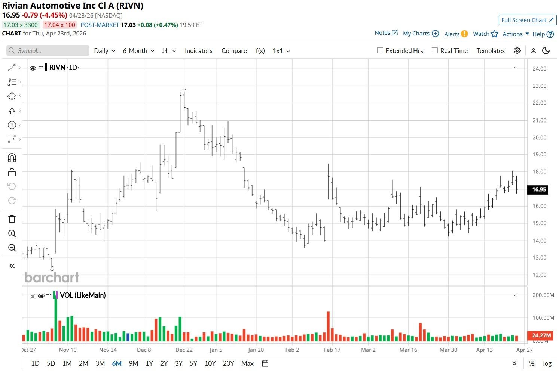Collapse the VOL pane with its chevron
Screen dimensions: 559x372
515,295
